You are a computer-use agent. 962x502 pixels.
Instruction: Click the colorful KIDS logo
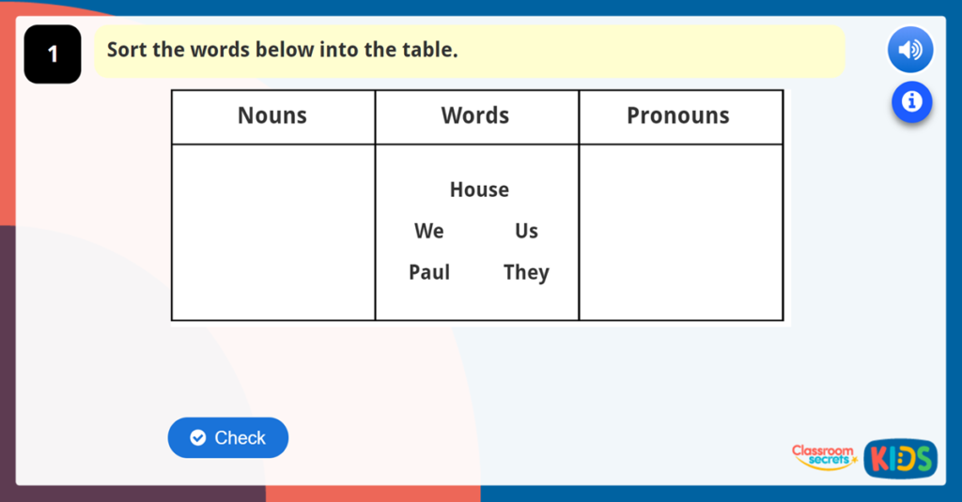pos(900,458)
